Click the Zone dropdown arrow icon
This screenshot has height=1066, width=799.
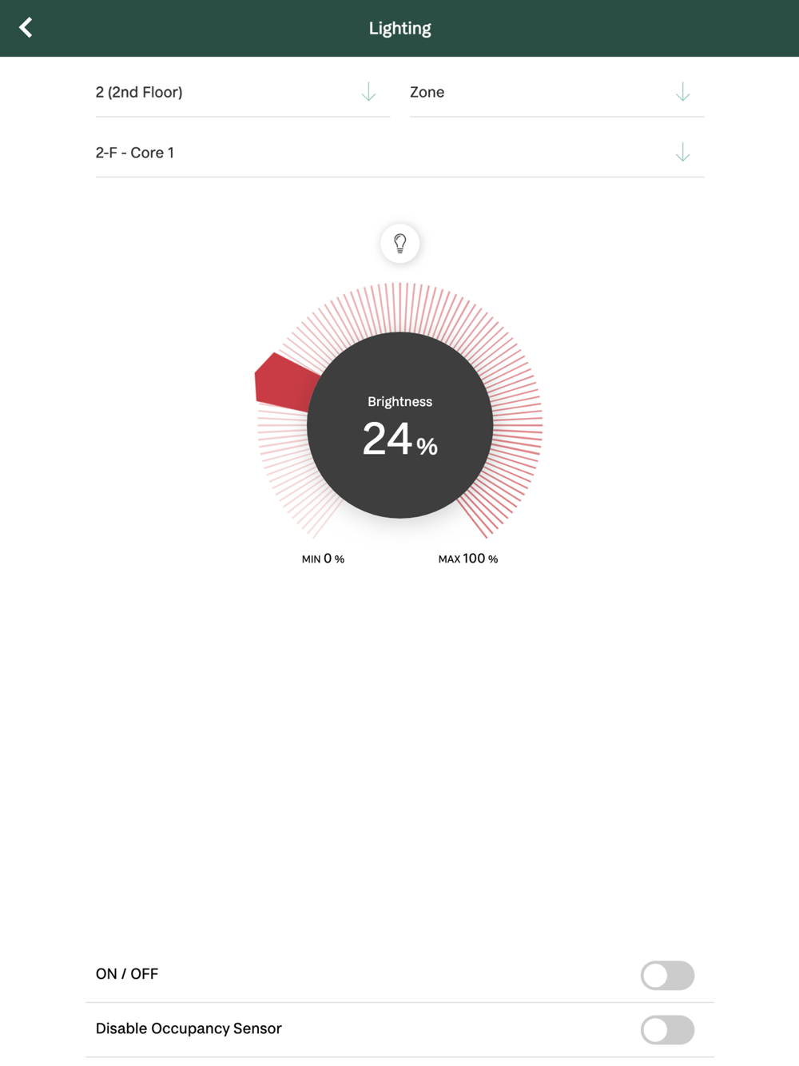point(682,92)
